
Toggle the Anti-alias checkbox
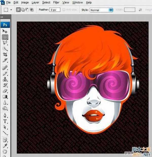point(64,10)
